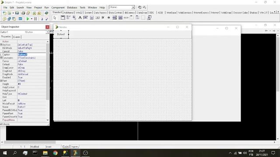Switch to the Data Access palette tab

point(100,13)
